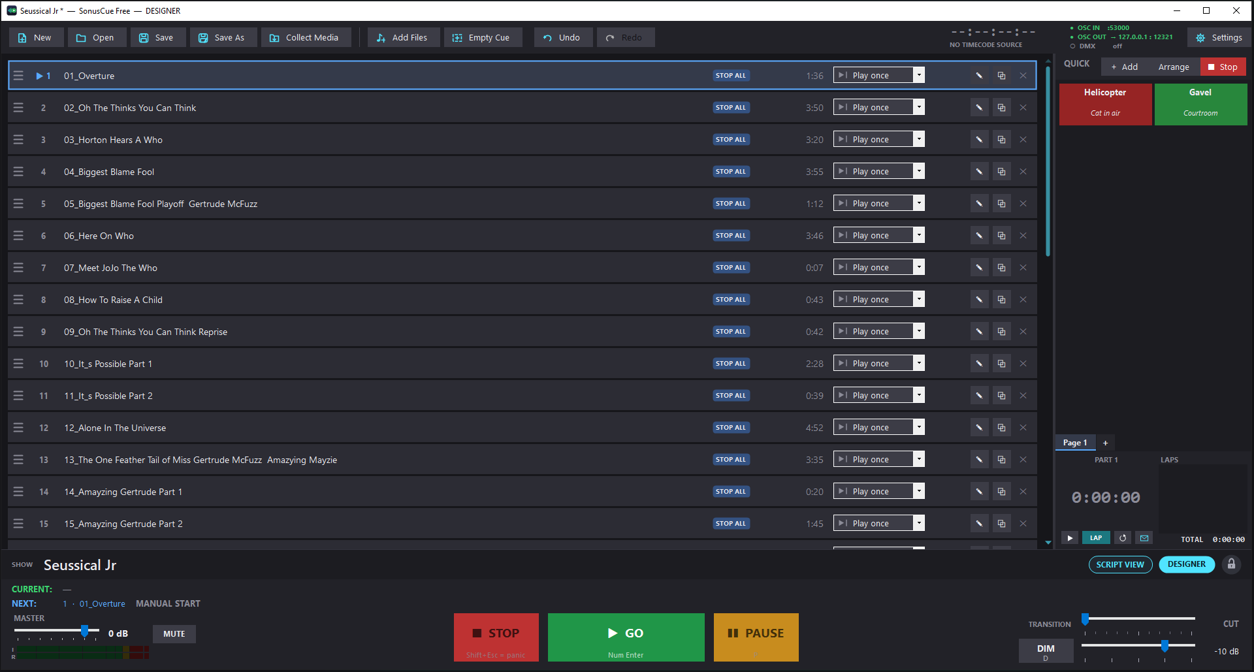
Task: Click the stopwatch play icon
Action: click(x=1070, y=538)
